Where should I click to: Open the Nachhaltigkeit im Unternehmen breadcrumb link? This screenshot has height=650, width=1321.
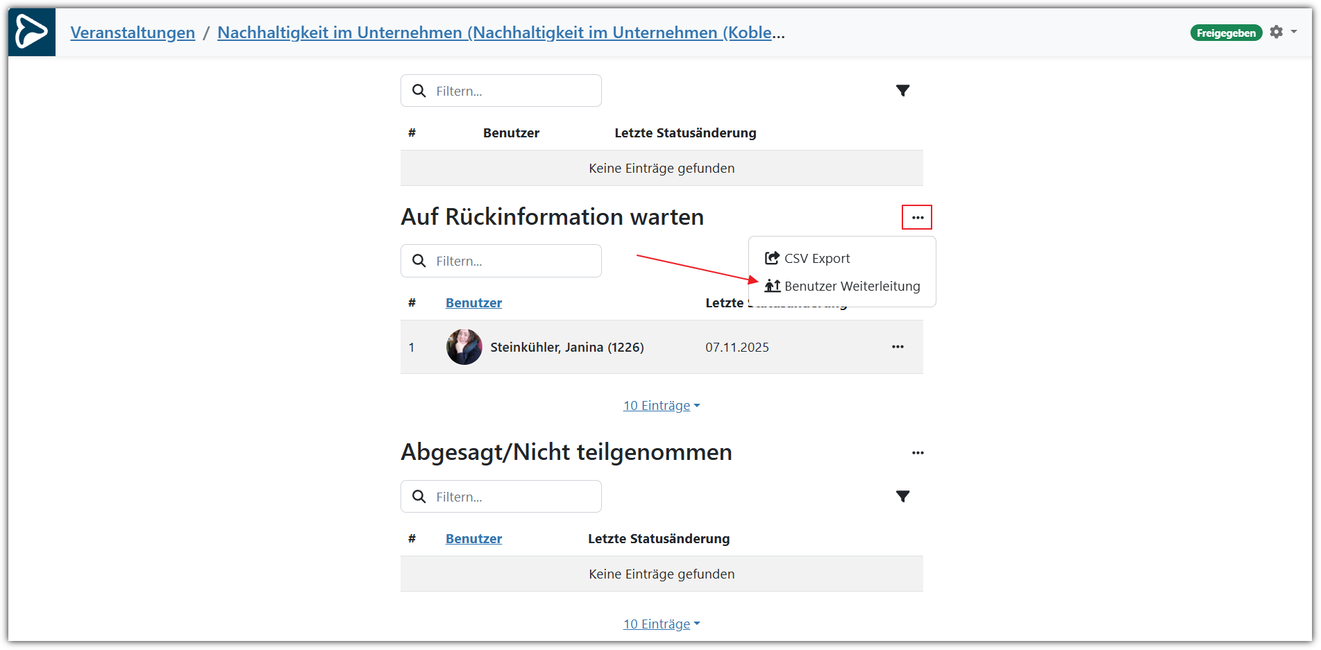500,33
